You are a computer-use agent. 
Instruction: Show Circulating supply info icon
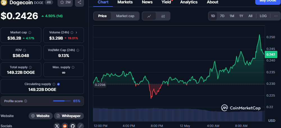click(54, 84)
